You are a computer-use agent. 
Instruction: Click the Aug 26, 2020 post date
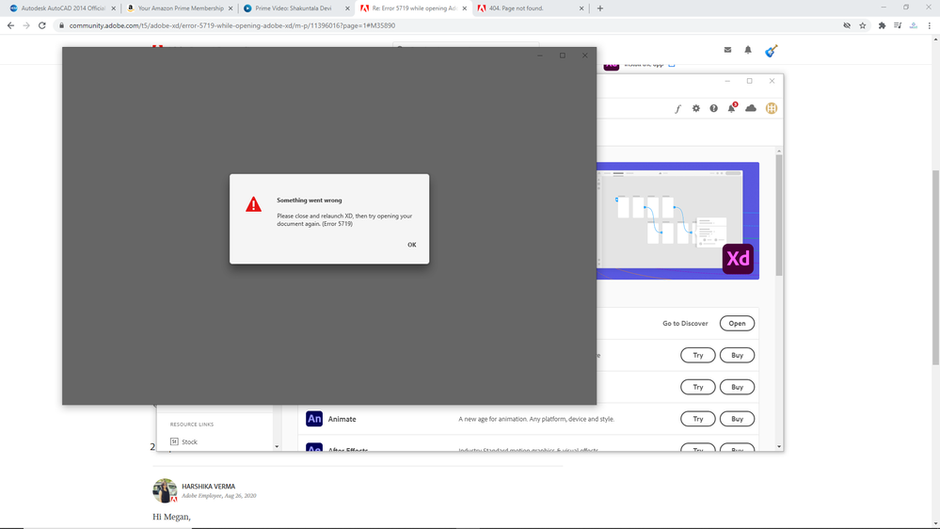(x=240, y=496)
